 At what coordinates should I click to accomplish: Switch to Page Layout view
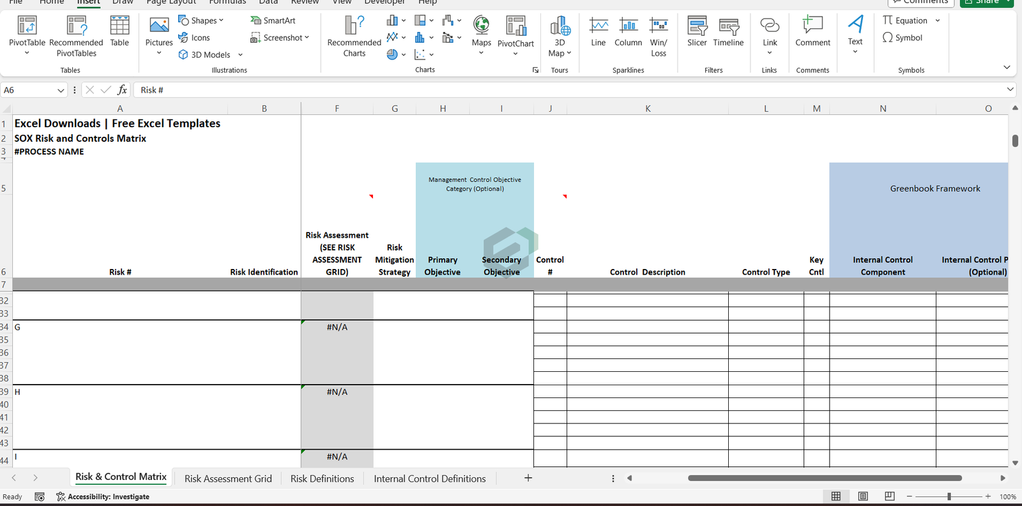click(x=863, y=496)
